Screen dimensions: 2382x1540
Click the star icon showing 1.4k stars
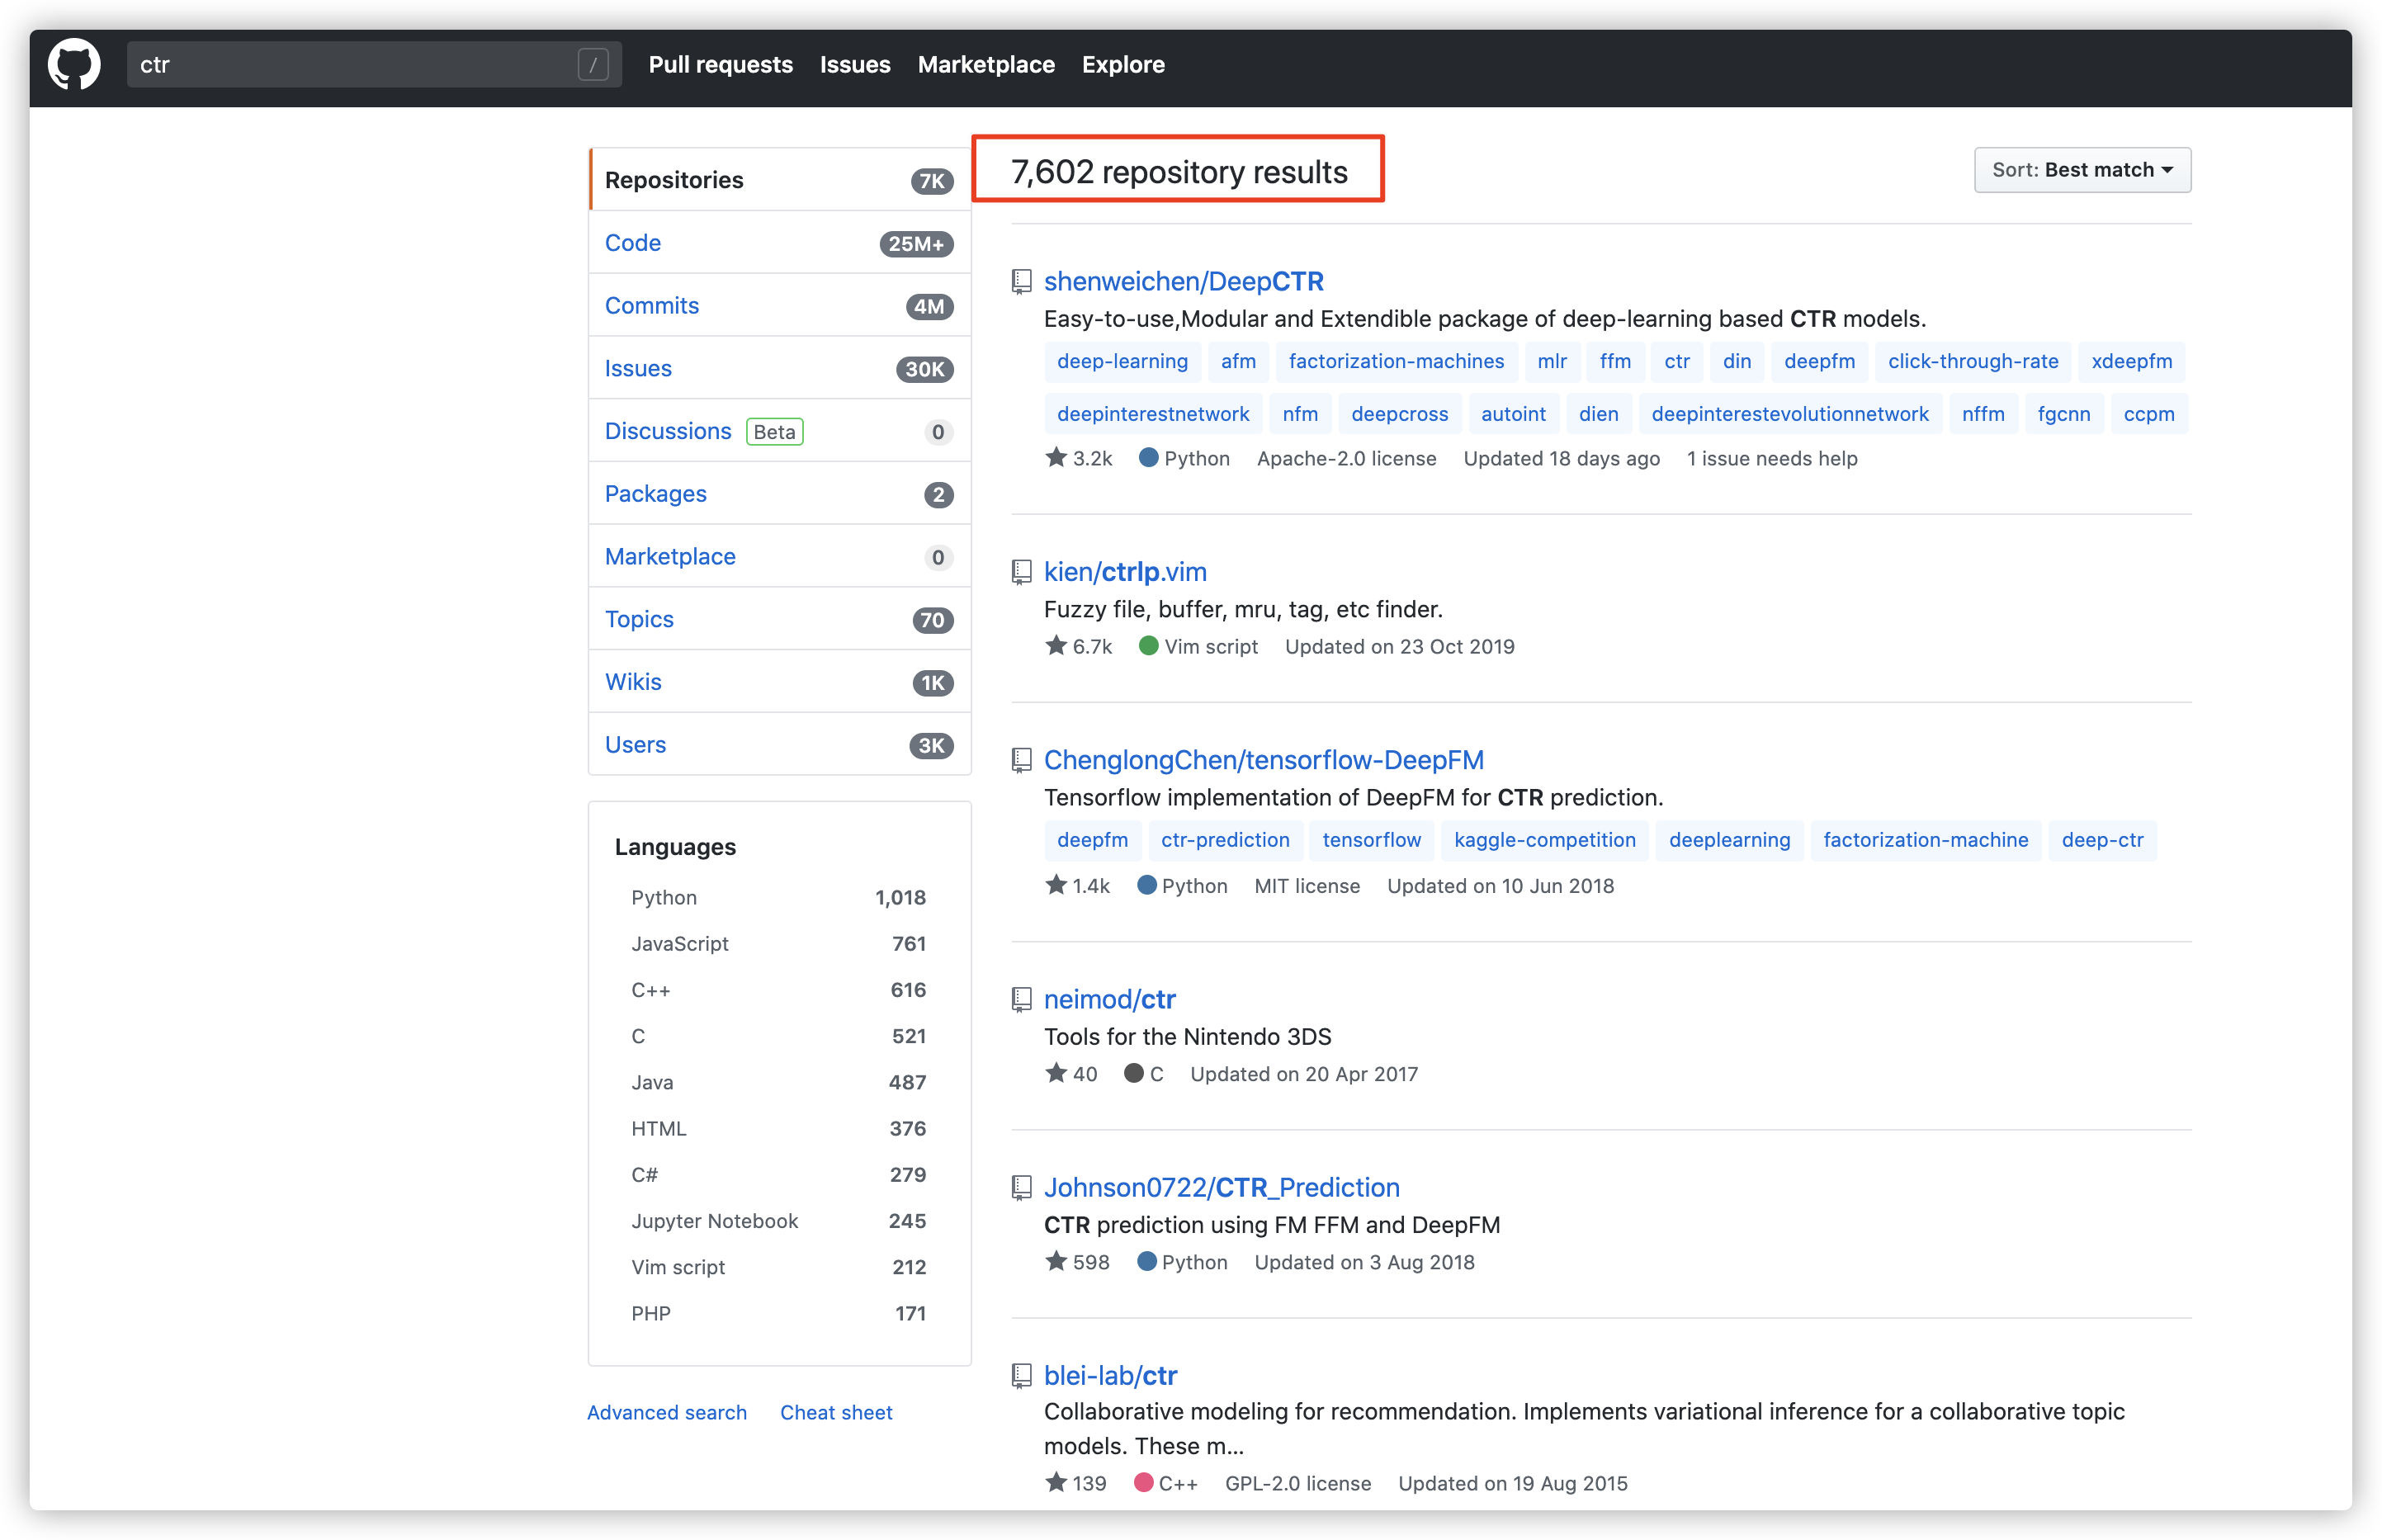[x=1056, y=884]
